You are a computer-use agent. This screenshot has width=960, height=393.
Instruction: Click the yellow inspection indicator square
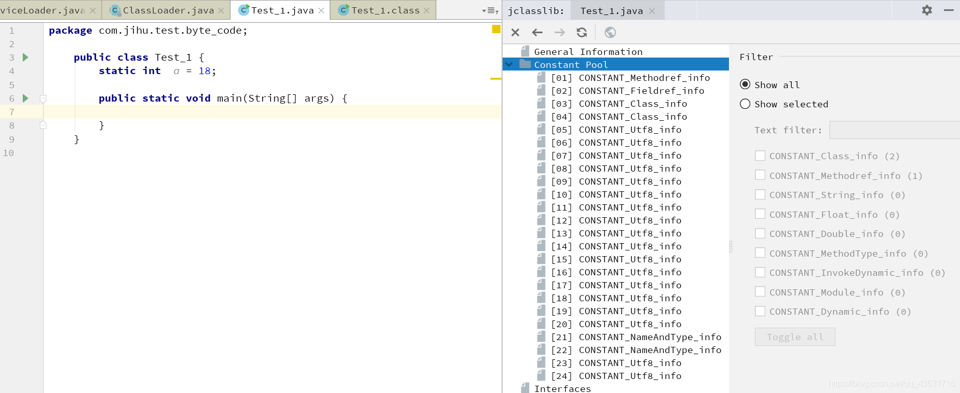tap(496, 29)
